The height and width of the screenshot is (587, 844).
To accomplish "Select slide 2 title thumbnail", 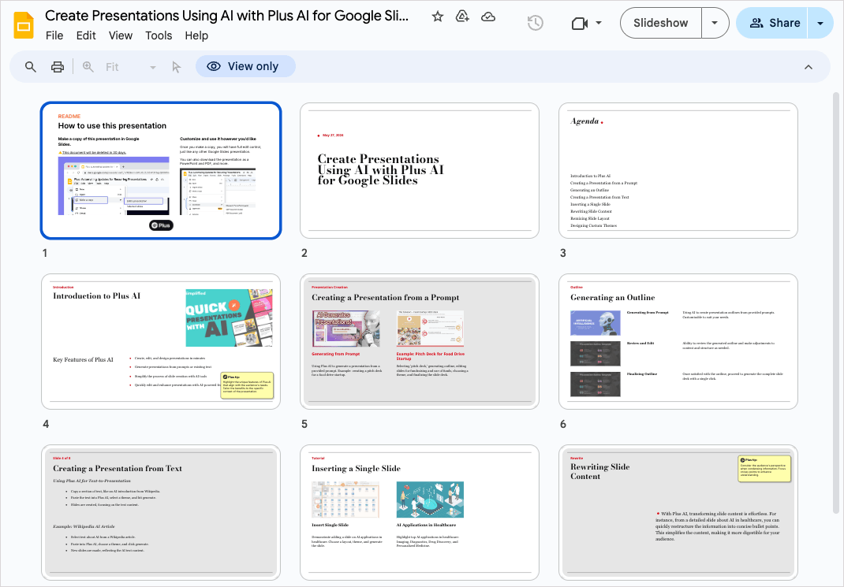I will coord(420,170).
